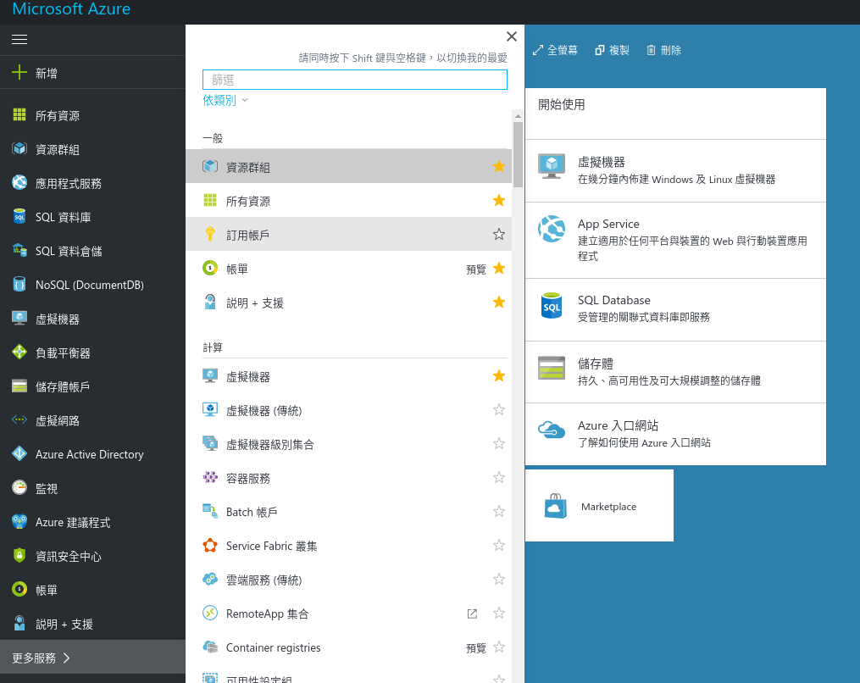Viewport: 860px width, 683px height.
Task: Click the Microsoft Azure logo text
Action: tap(71, 8)
